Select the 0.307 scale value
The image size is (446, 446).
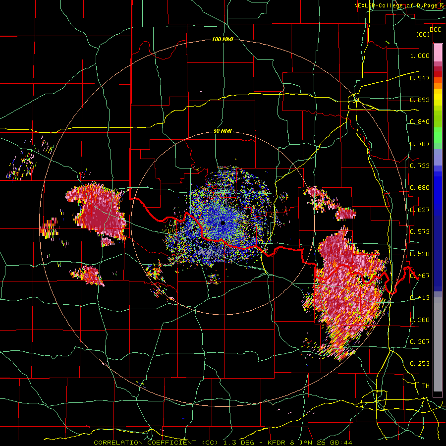click(420, 341)
